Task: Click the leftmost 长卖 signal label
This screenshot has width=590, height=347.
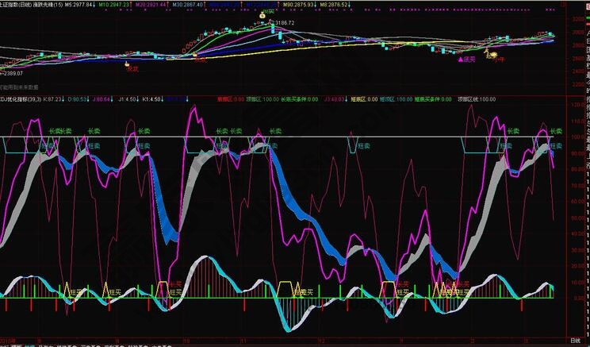Action: click(55, 130)
